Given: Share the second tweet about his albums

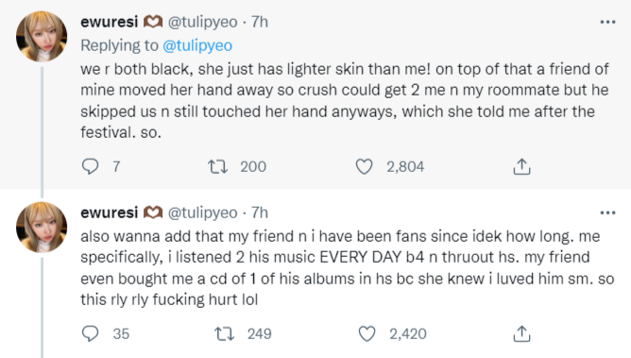Looking at the screenshot, I should pyautogui.click(x=521, y=333).
